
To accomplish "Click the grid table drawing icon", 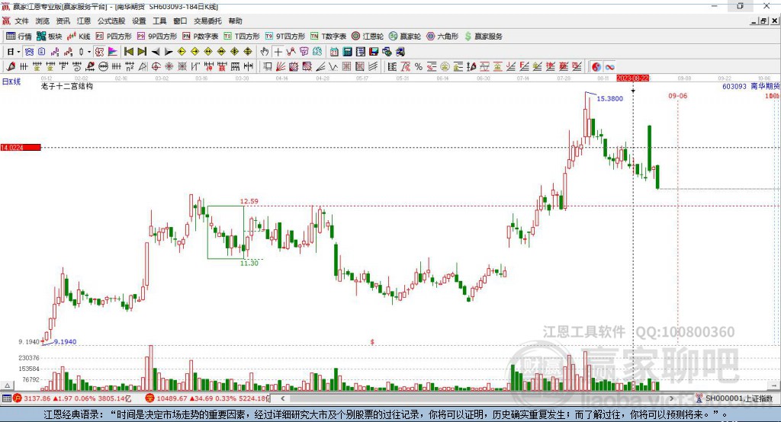I will [x=347, y=66].
